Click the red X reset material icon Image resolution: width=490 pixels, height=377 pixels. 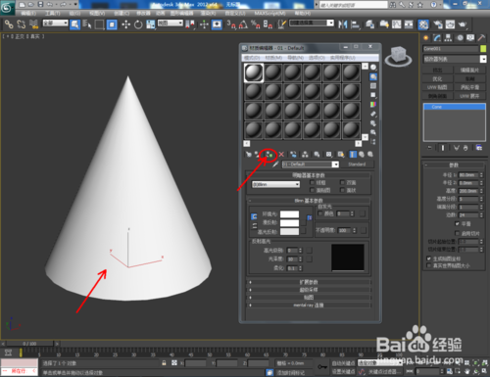(281, 155)
